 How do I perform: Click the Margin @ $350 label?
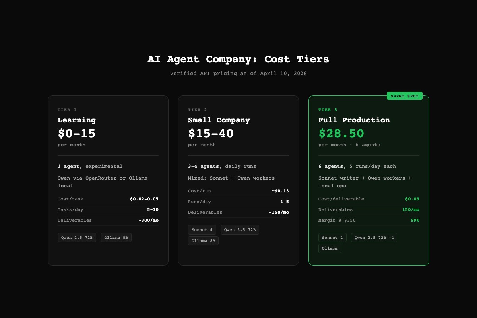tap(337, 220)
